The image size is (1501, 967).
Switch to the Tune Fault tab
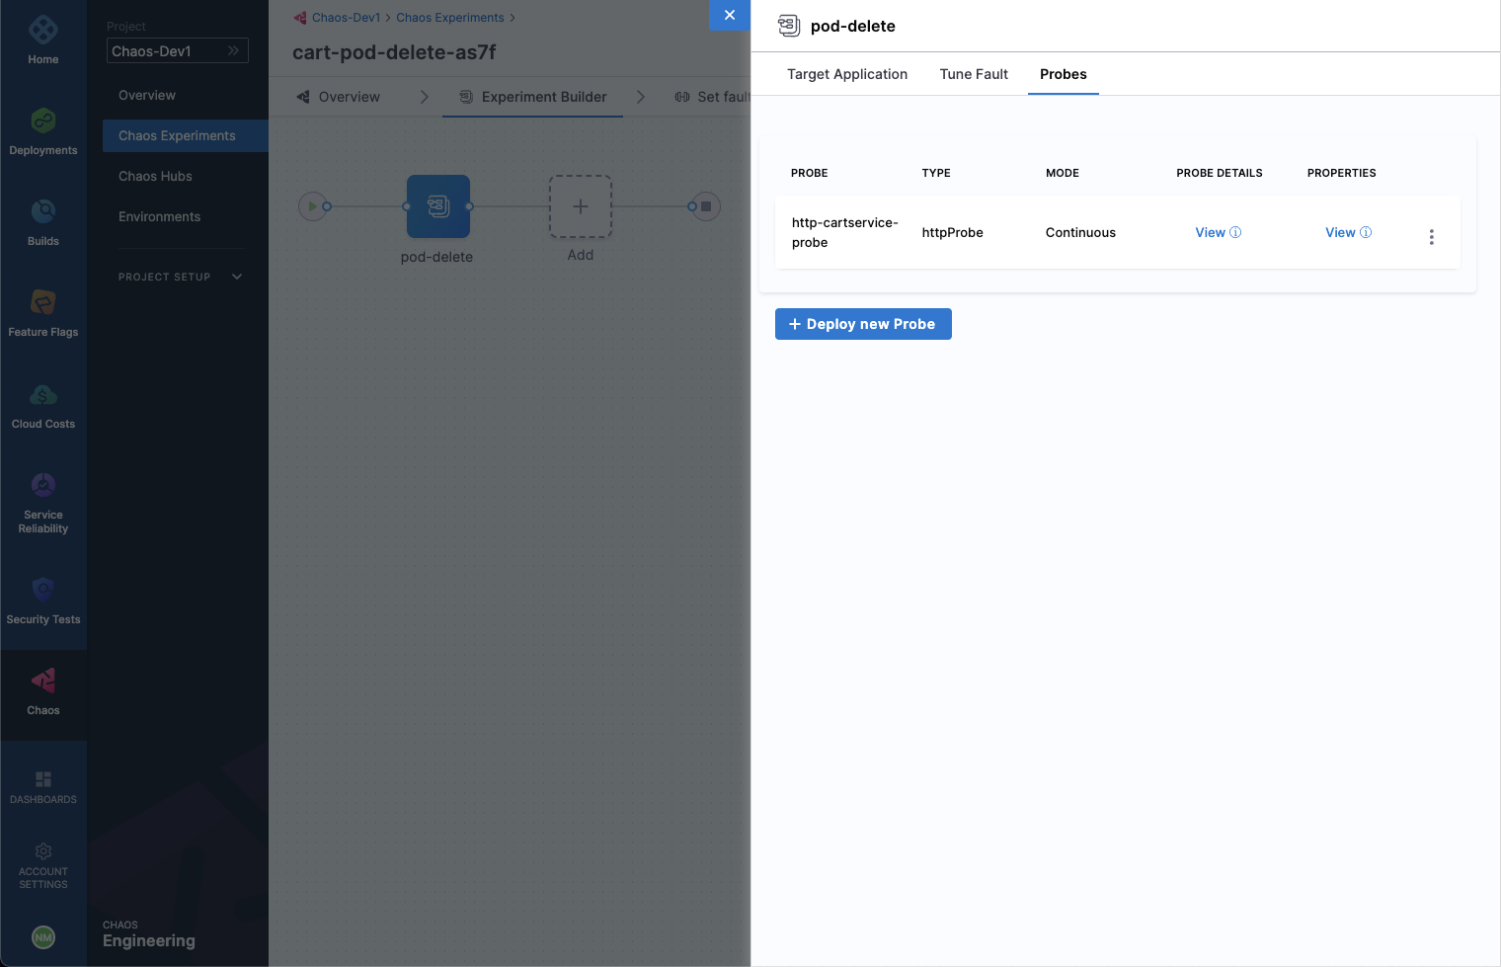point(974,74)
